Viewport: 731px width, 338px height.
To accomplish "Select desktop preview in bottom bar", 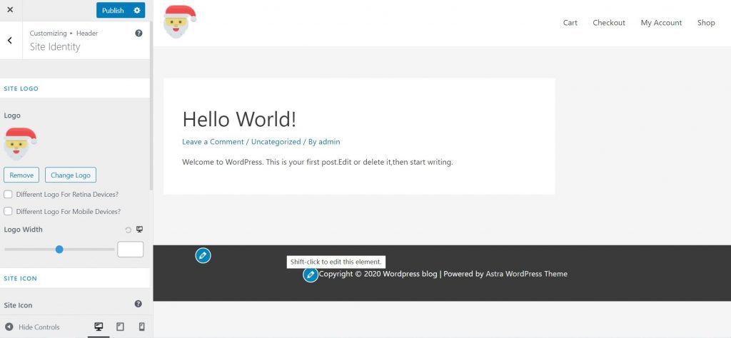I will [x=99, y=327].
